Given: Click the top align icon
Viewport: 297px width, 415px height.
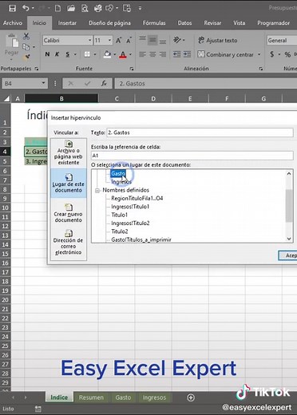Looking at the screenshot, I should (142, 40).
